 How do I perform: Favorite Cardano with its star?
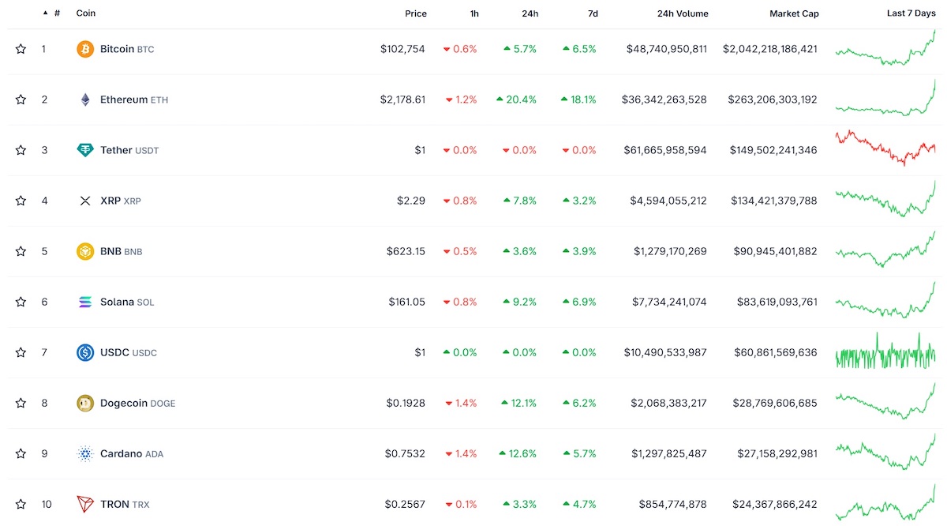click(x=21, y=453)
